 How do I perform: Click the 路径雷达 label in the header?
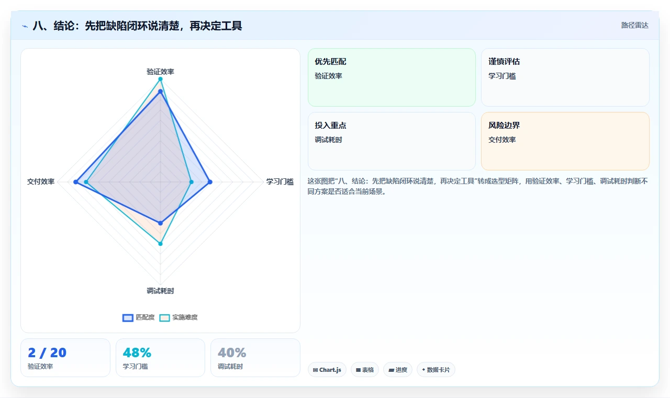(634, 25)
